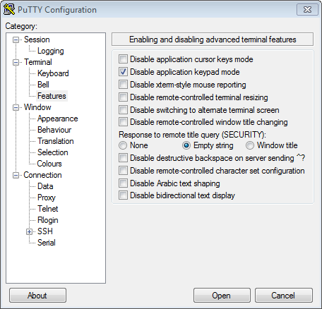
Task: Check Disable bidirectional text display
Action: point(123,195)
